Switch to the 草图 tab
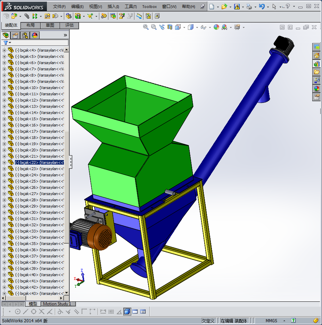 (50, 25)
